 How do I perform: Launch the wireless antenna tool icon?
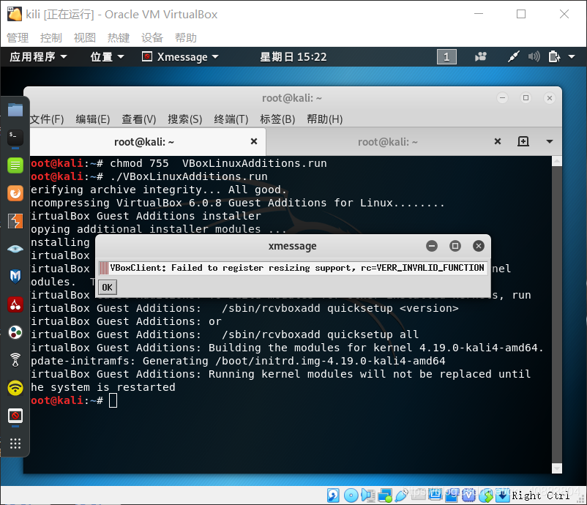click(x=15, y=360)
